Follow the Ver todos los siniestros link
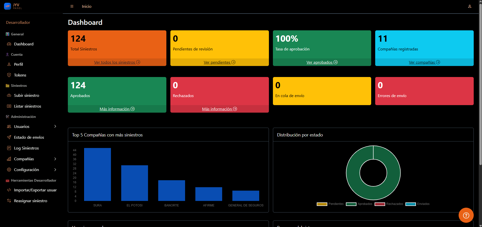 pos(117,62)
